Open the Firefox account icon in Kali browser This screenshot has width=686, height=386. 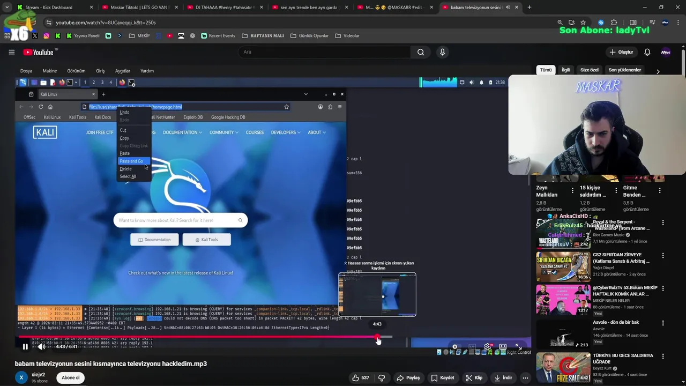(320, 107)
